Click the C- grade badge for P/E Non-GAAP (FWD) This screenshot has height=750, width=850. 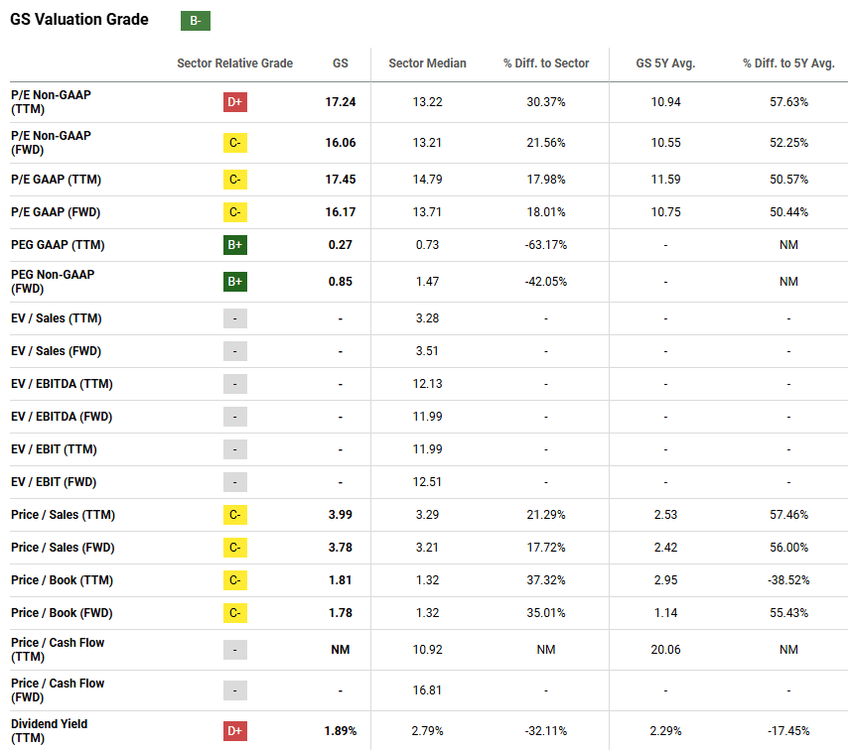[235, 143]
